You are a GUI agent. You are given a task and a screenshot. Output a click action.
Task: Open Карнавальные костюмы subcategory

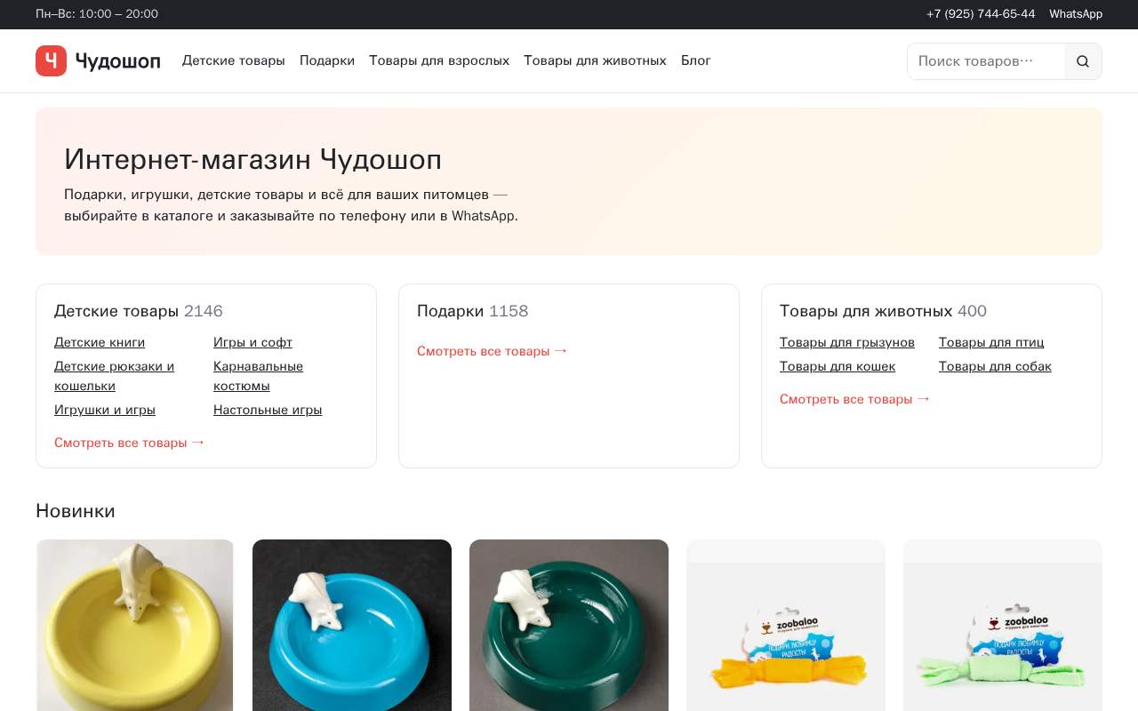[258, 376]
